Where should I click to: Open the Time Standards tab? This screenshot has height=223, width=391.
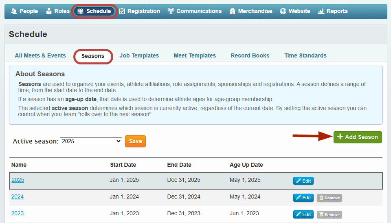click(305, 55)
